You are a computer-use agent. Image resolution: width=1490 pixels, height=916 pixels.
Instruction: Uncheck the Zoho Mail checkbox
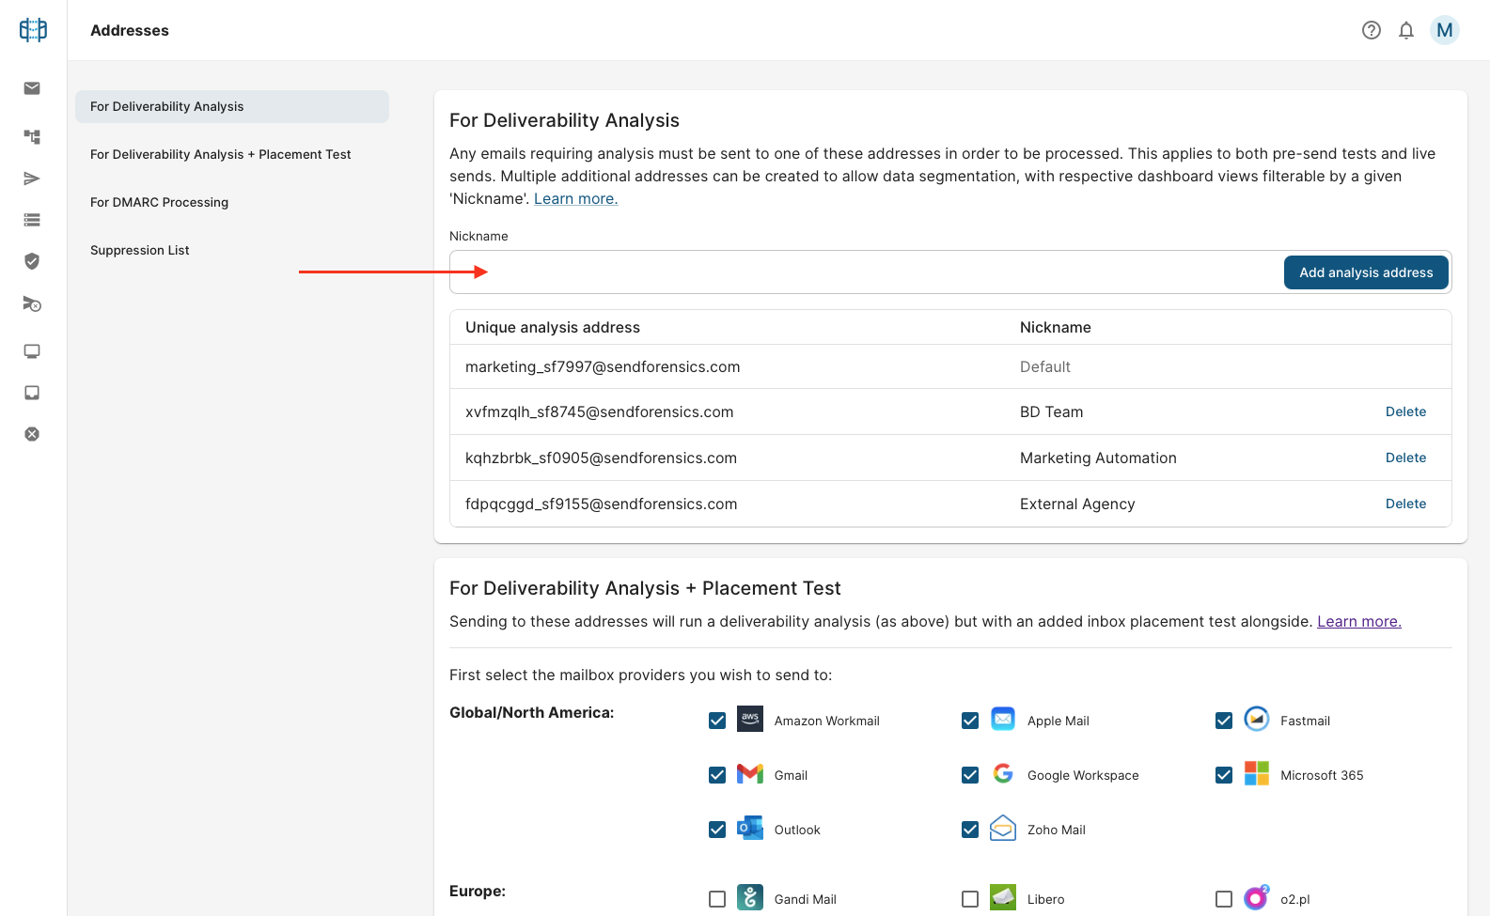click(970, 830)
